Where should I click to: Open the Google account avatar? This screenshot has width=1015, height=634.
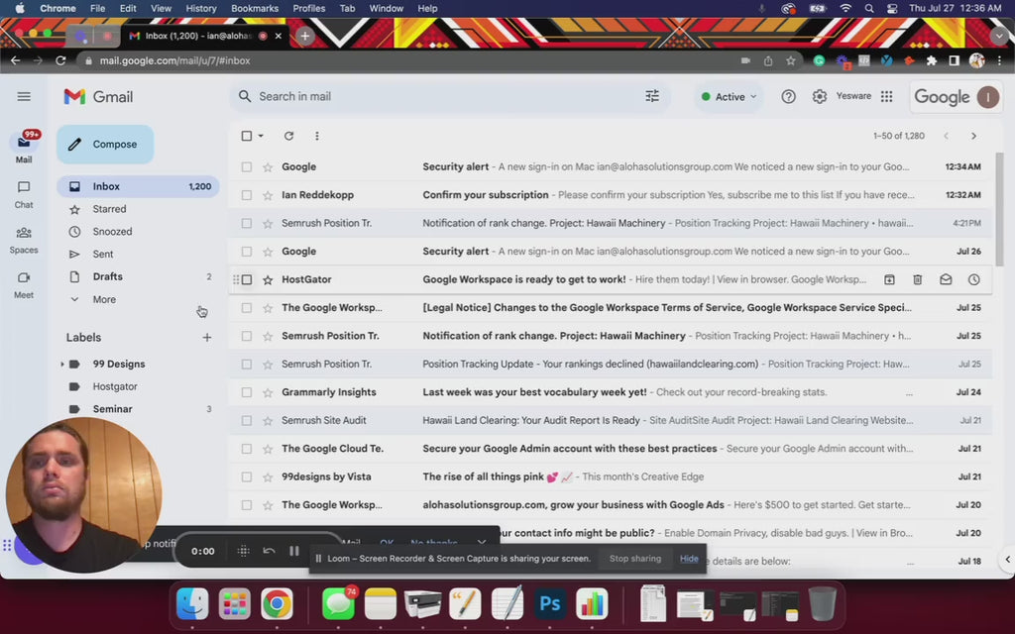(x=987, y=97)
